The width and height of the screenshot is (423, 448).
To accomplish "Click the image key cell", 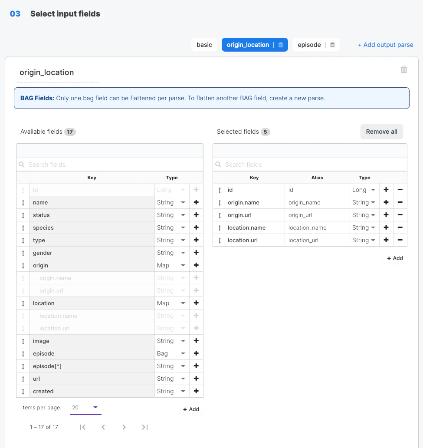I will [x=92, y=341].
